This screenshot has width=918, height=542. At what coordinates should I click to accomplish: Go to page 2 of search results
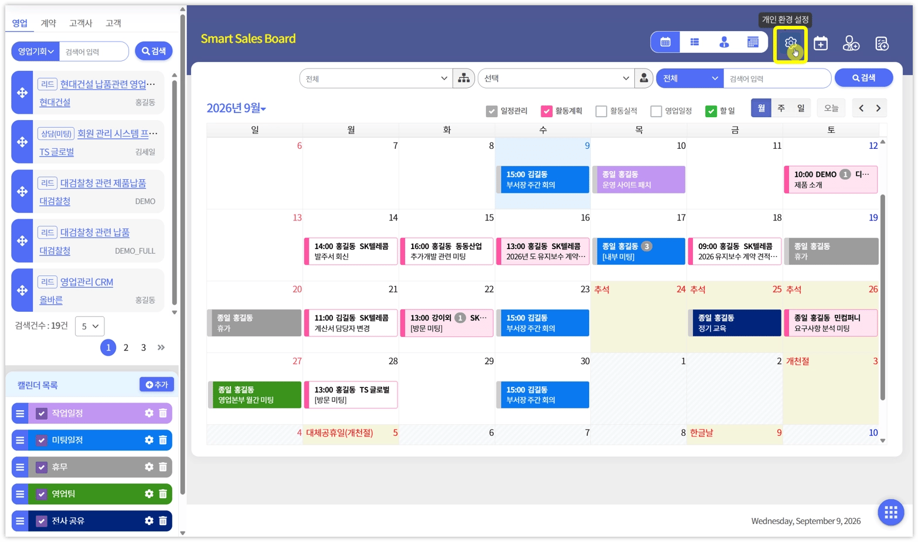tap(126, 347)
